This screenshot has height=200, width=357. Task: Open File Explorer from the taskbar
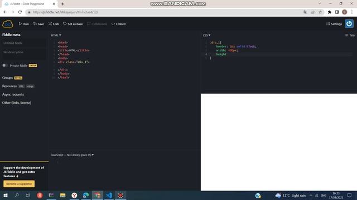point(63,195)
